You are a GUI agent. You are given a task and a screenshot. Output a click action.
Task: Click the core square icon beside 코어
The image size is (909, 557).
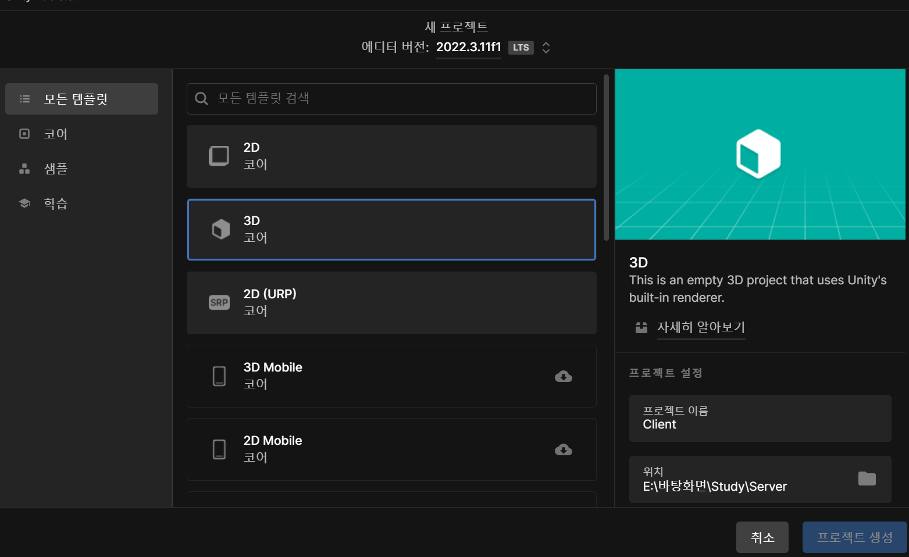pyautogui.click(x=24, y=134)
